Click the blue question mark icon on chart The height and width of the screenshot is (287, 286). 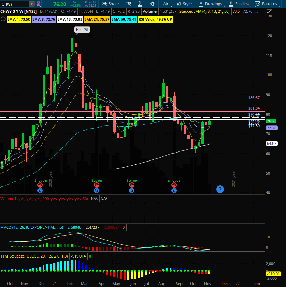coord(220,189)
